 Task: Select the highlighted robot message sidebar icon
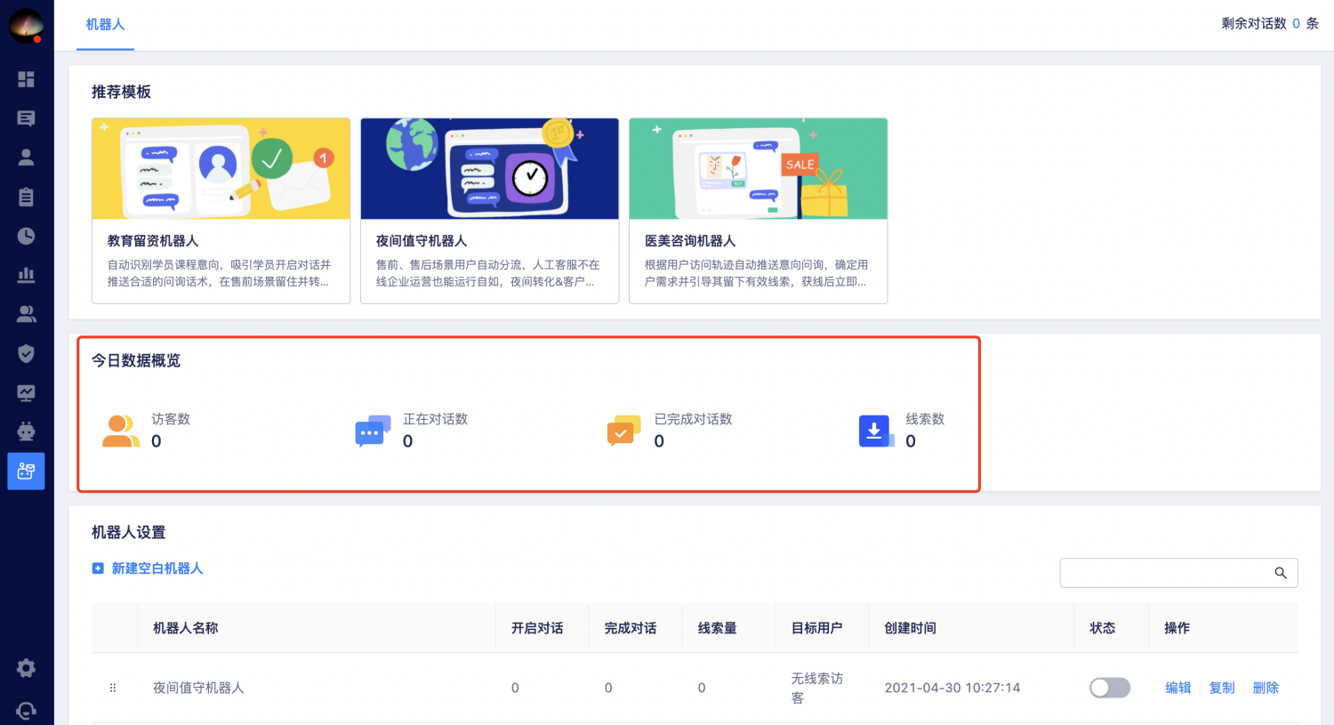coord(26,471)
